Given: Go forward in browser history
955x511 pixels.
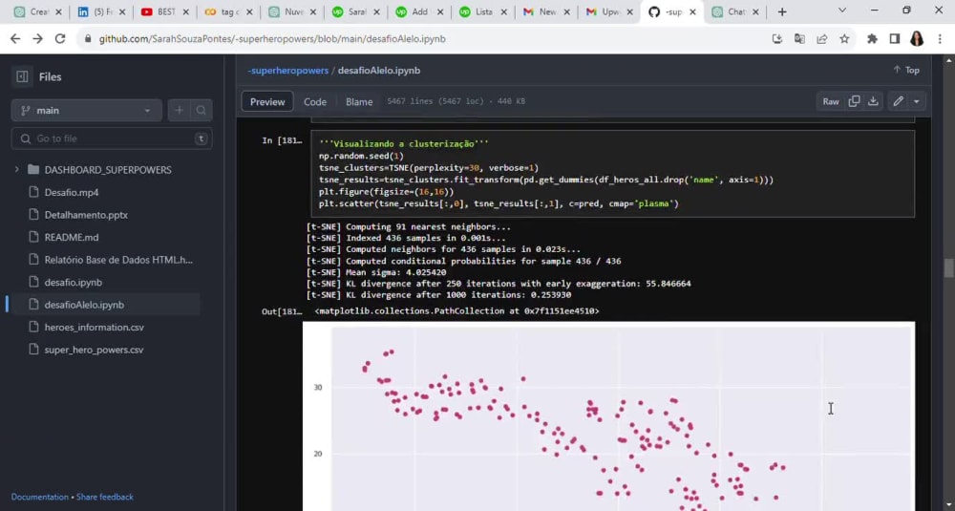Looking at the screenshot, I should (38, 39).
